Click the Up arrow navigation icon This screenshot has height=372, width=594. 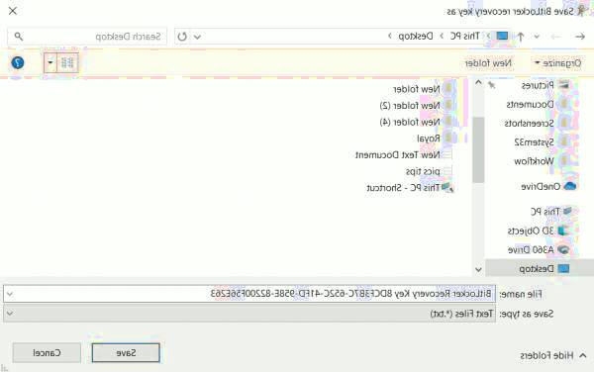(521, 37)
